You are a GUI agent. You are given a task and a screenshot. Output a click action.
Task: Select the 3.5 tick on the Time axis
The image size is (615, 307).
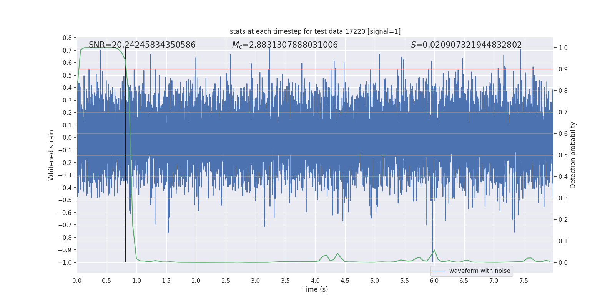tap(285, 281)
